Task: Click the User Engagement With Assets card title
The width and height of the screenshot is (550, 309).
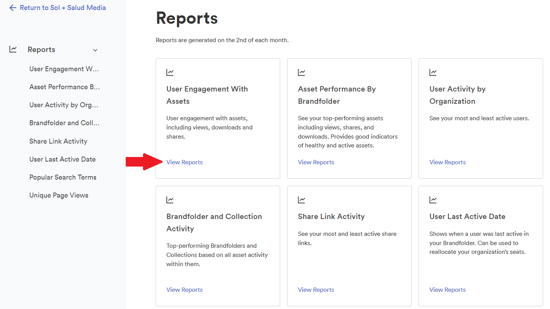Action: click(x=207, y=95)
